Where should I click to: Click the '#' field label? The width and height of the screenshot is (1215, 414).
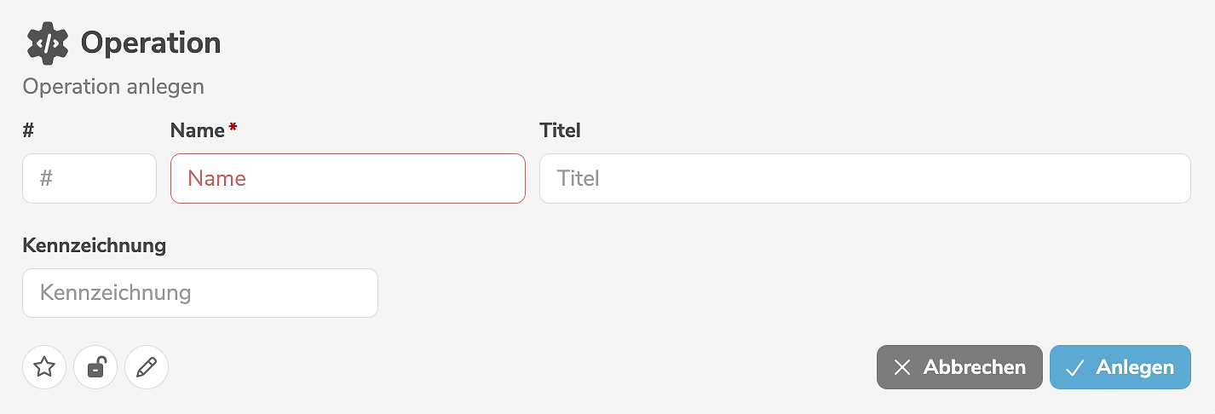click(x=28, y=130)
